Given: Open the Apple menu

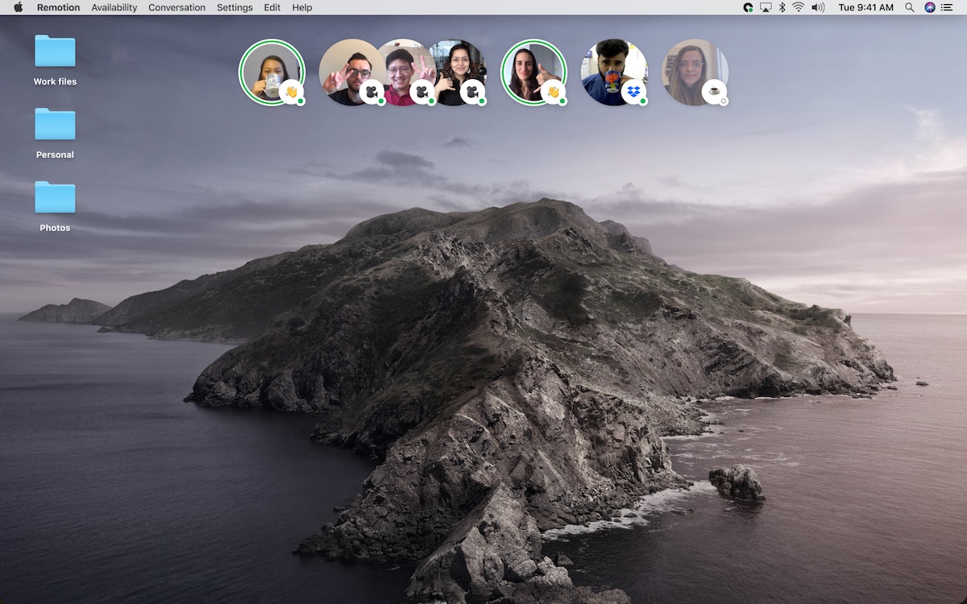Looking at the screenshot, I should click(x=18, y=7).
